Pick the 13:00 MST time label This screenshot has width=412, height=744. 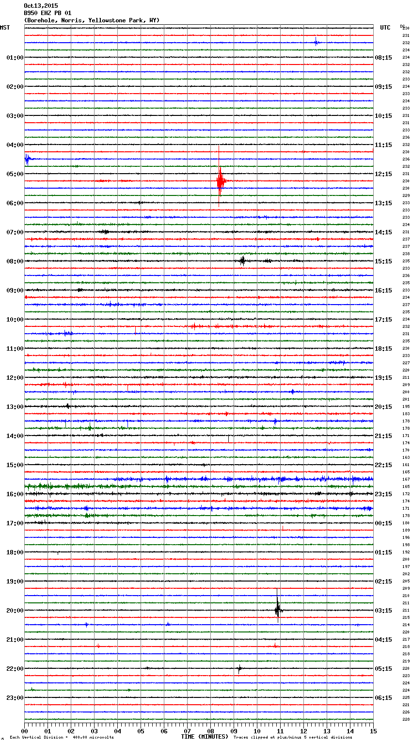click(15, 407)
